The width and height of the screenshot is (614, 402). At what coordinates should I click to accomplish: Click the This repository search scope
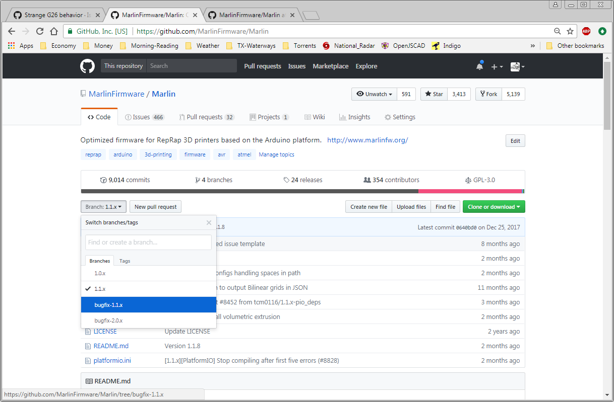coord(124,66)
